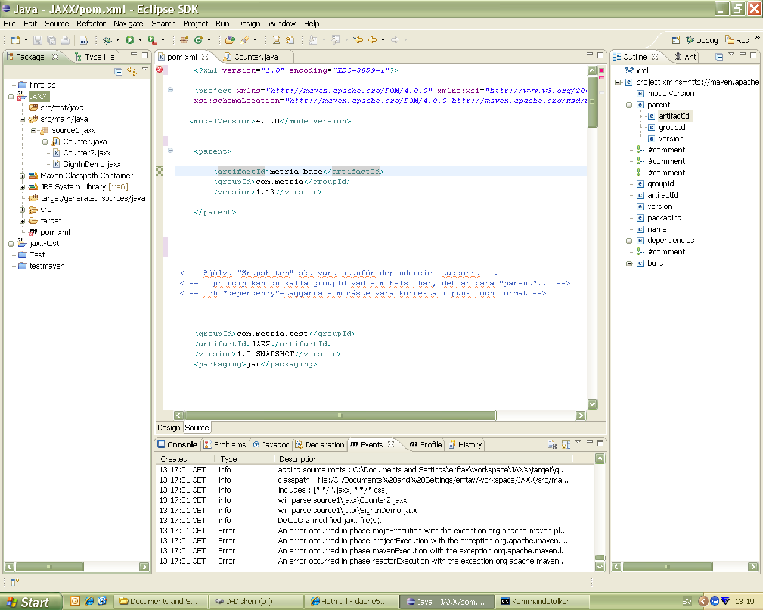Click the Open Type toolbar icon
This screenshot has width=763, height=610.
pos(230,40)
